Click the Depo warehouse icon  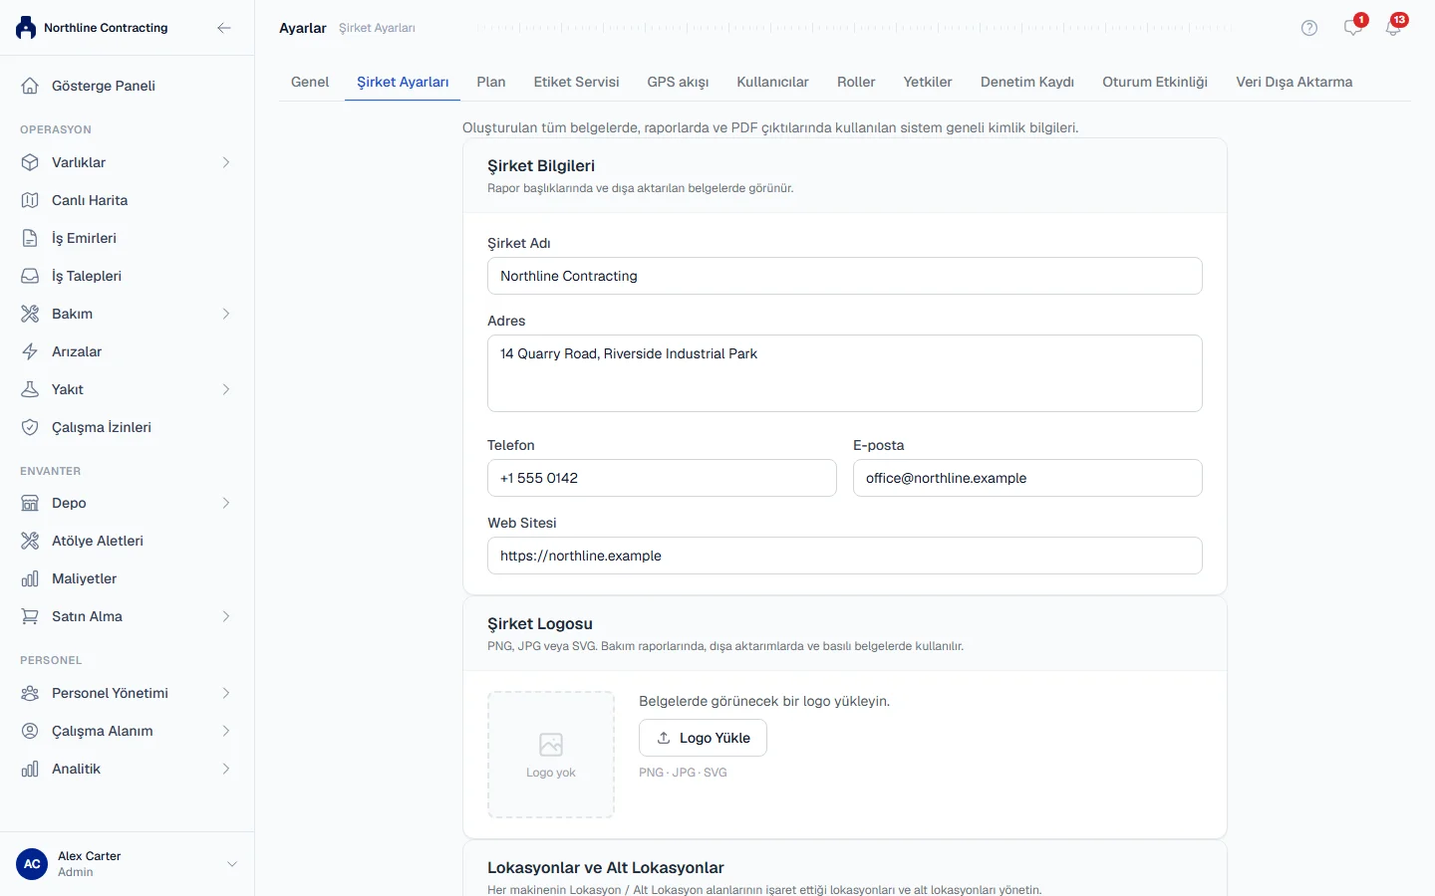tap(30, 503)
